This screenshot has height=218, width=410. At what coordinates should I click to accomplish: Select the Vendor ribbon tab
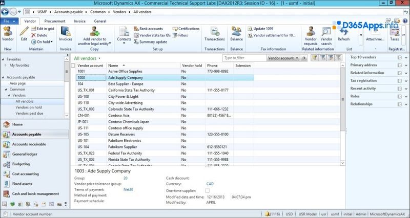point(30,21)
